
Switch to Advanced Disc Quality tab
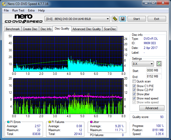click(x=87, y=29)
